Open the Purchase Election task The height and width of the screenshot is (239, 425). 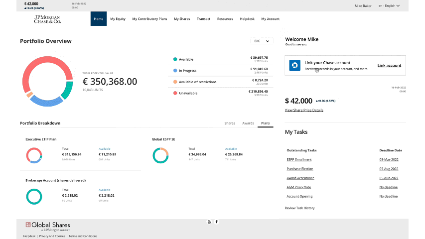(x=300, y=169)
